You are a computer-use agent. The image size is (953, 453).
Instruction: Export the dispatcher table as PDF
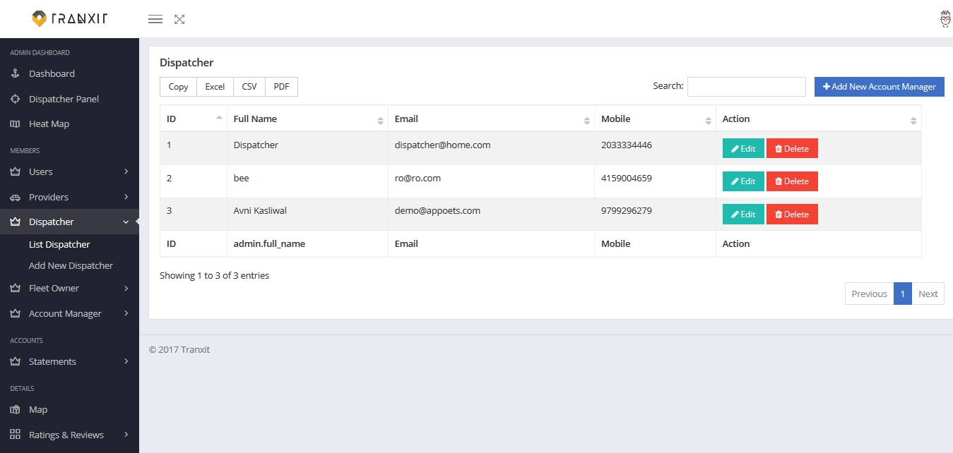281,86
